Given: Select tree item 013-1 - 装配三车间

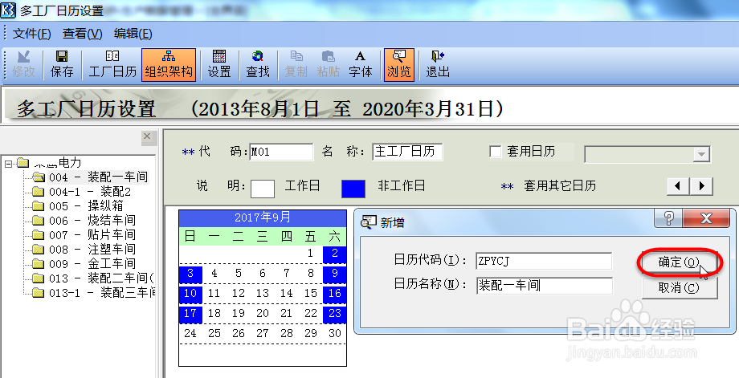Looking at the screenshot, I should [x=102, y=293].
